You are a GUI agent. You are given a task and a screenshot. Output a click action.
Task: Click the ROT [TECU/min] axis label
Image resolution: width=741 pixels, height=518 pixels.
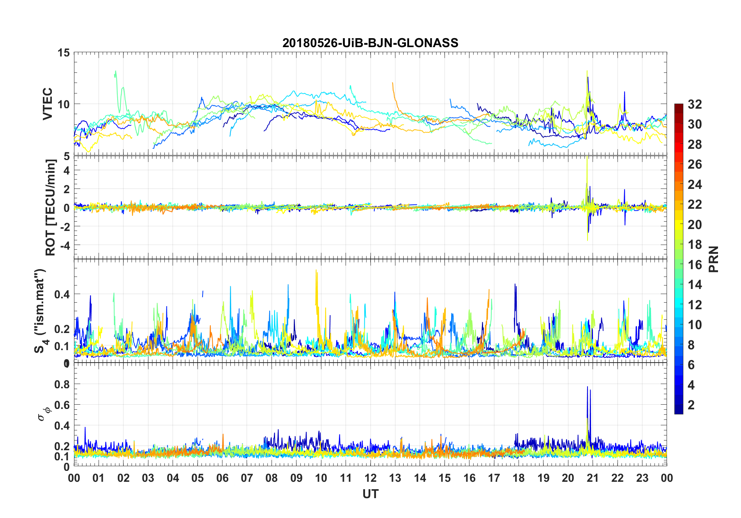pos(50,207)
